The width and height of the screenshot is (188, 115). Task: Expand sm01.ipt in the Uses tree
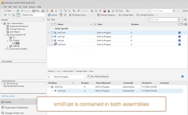[52, 91]
